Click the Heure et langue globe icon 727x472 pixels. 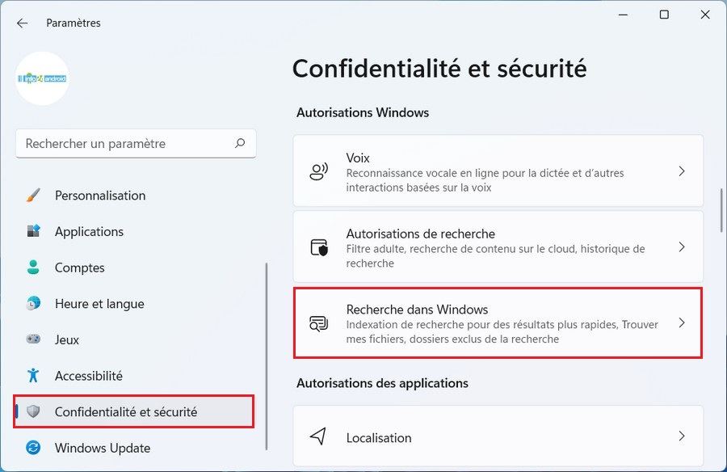tap(32, 304)
